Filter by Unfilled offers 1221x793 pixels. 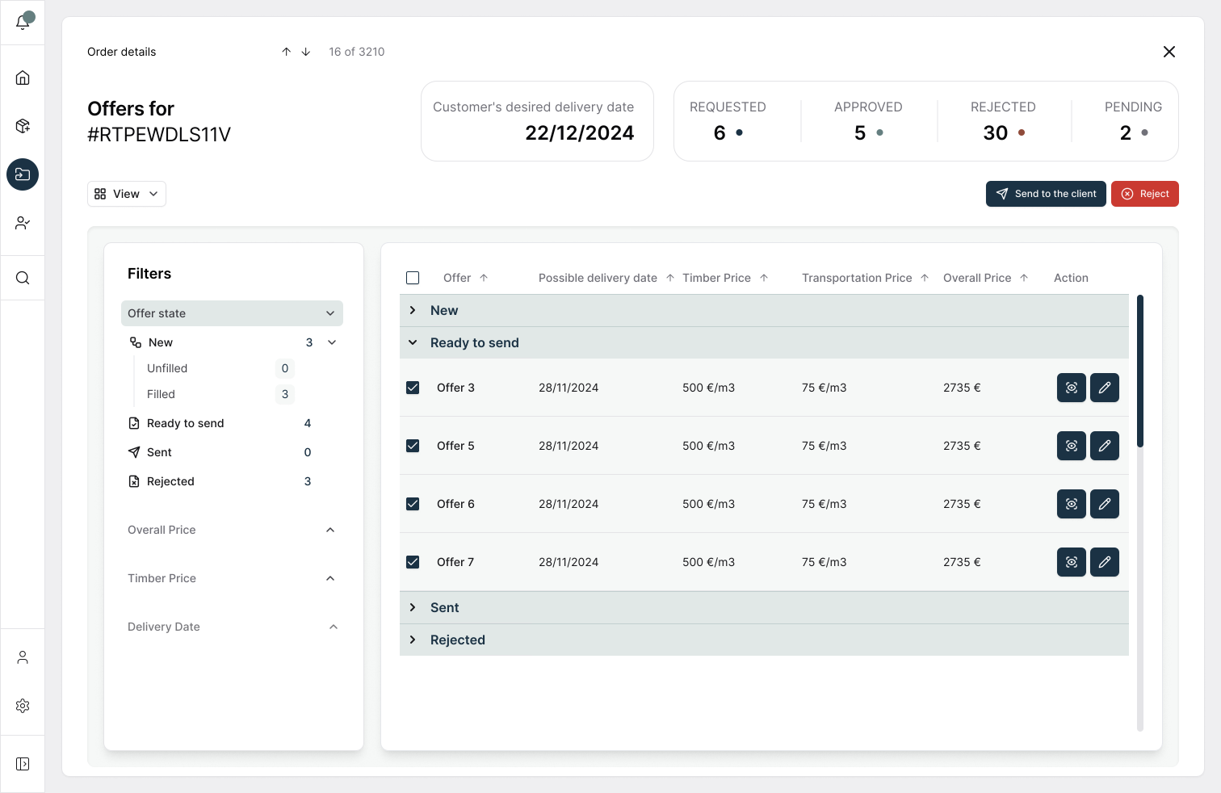(167, 368)
